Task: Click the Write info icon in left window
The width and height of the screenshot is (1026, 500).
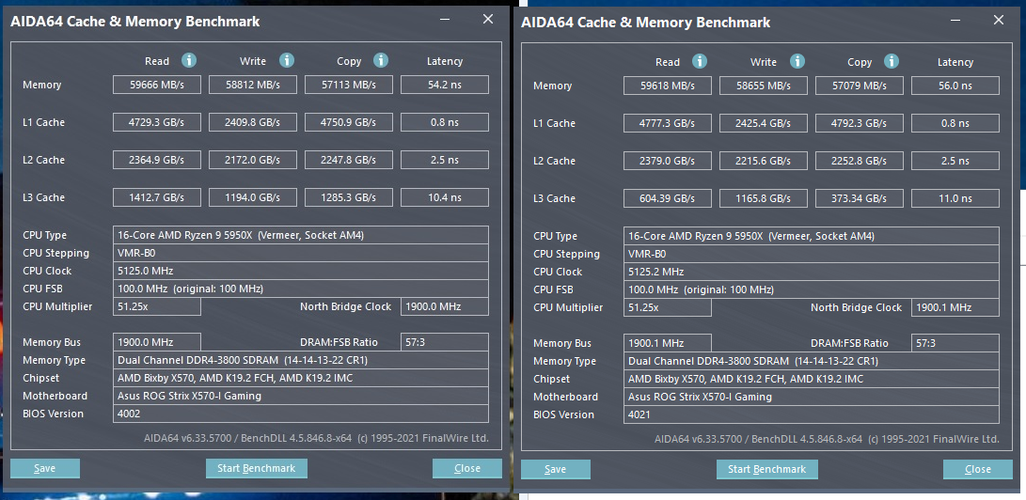Action: click(x=285, y=61)
